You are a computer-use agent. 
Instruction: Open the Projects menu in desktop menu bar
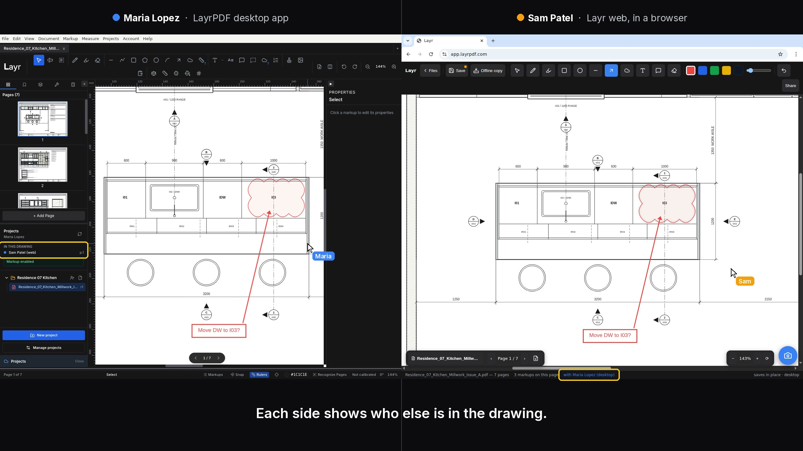111,39
